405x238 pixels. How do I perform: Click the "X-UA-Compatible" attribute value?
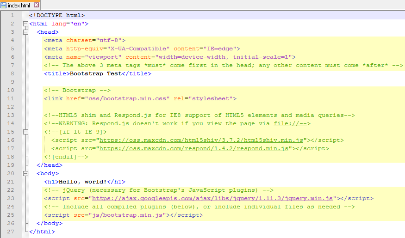[138, 49]
